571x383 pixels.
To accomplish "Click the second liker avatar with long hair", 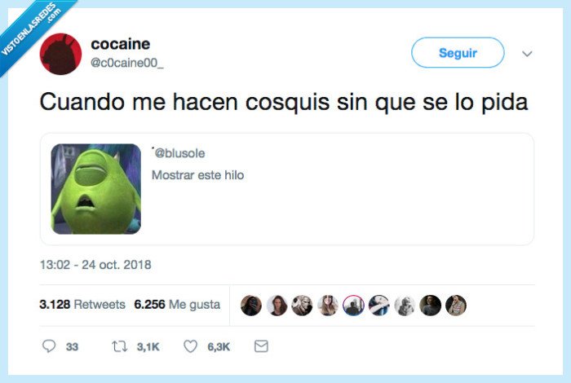I will [277, 305].
